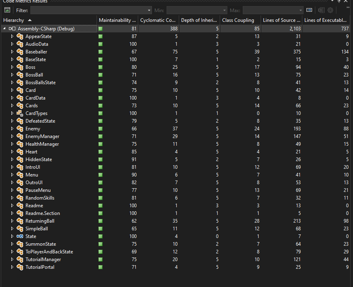The height and width of the screenshot is (287, 353).
Task: Click the State interface icon
Action: click(20, 236)
